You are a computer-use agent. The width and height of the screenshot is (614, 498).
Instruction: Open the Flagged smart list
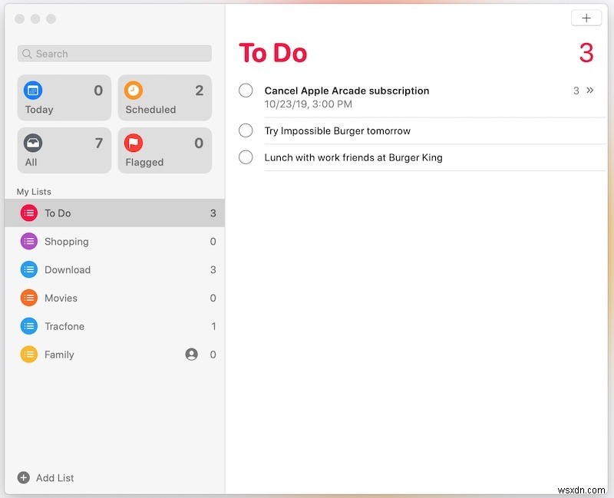click(165, 150)
